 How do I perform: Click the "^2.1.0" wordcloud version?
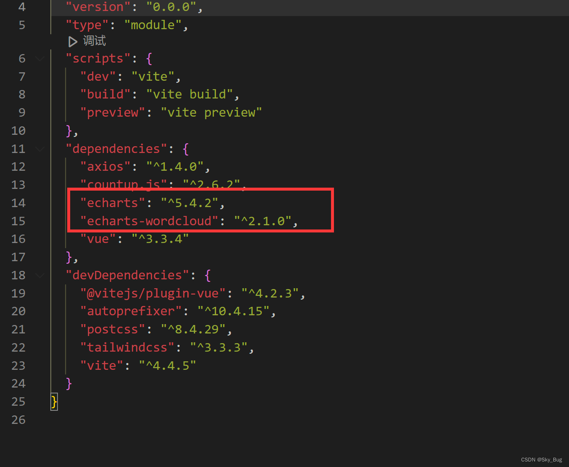[x=263, y=221]
